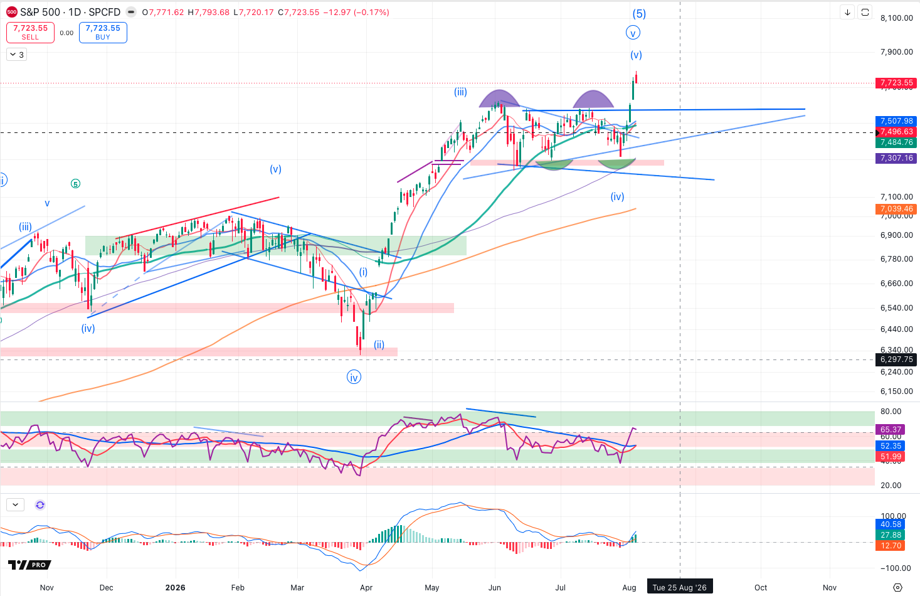
Task: Open chart settings gear at bottom right
Action: point(897,588)
